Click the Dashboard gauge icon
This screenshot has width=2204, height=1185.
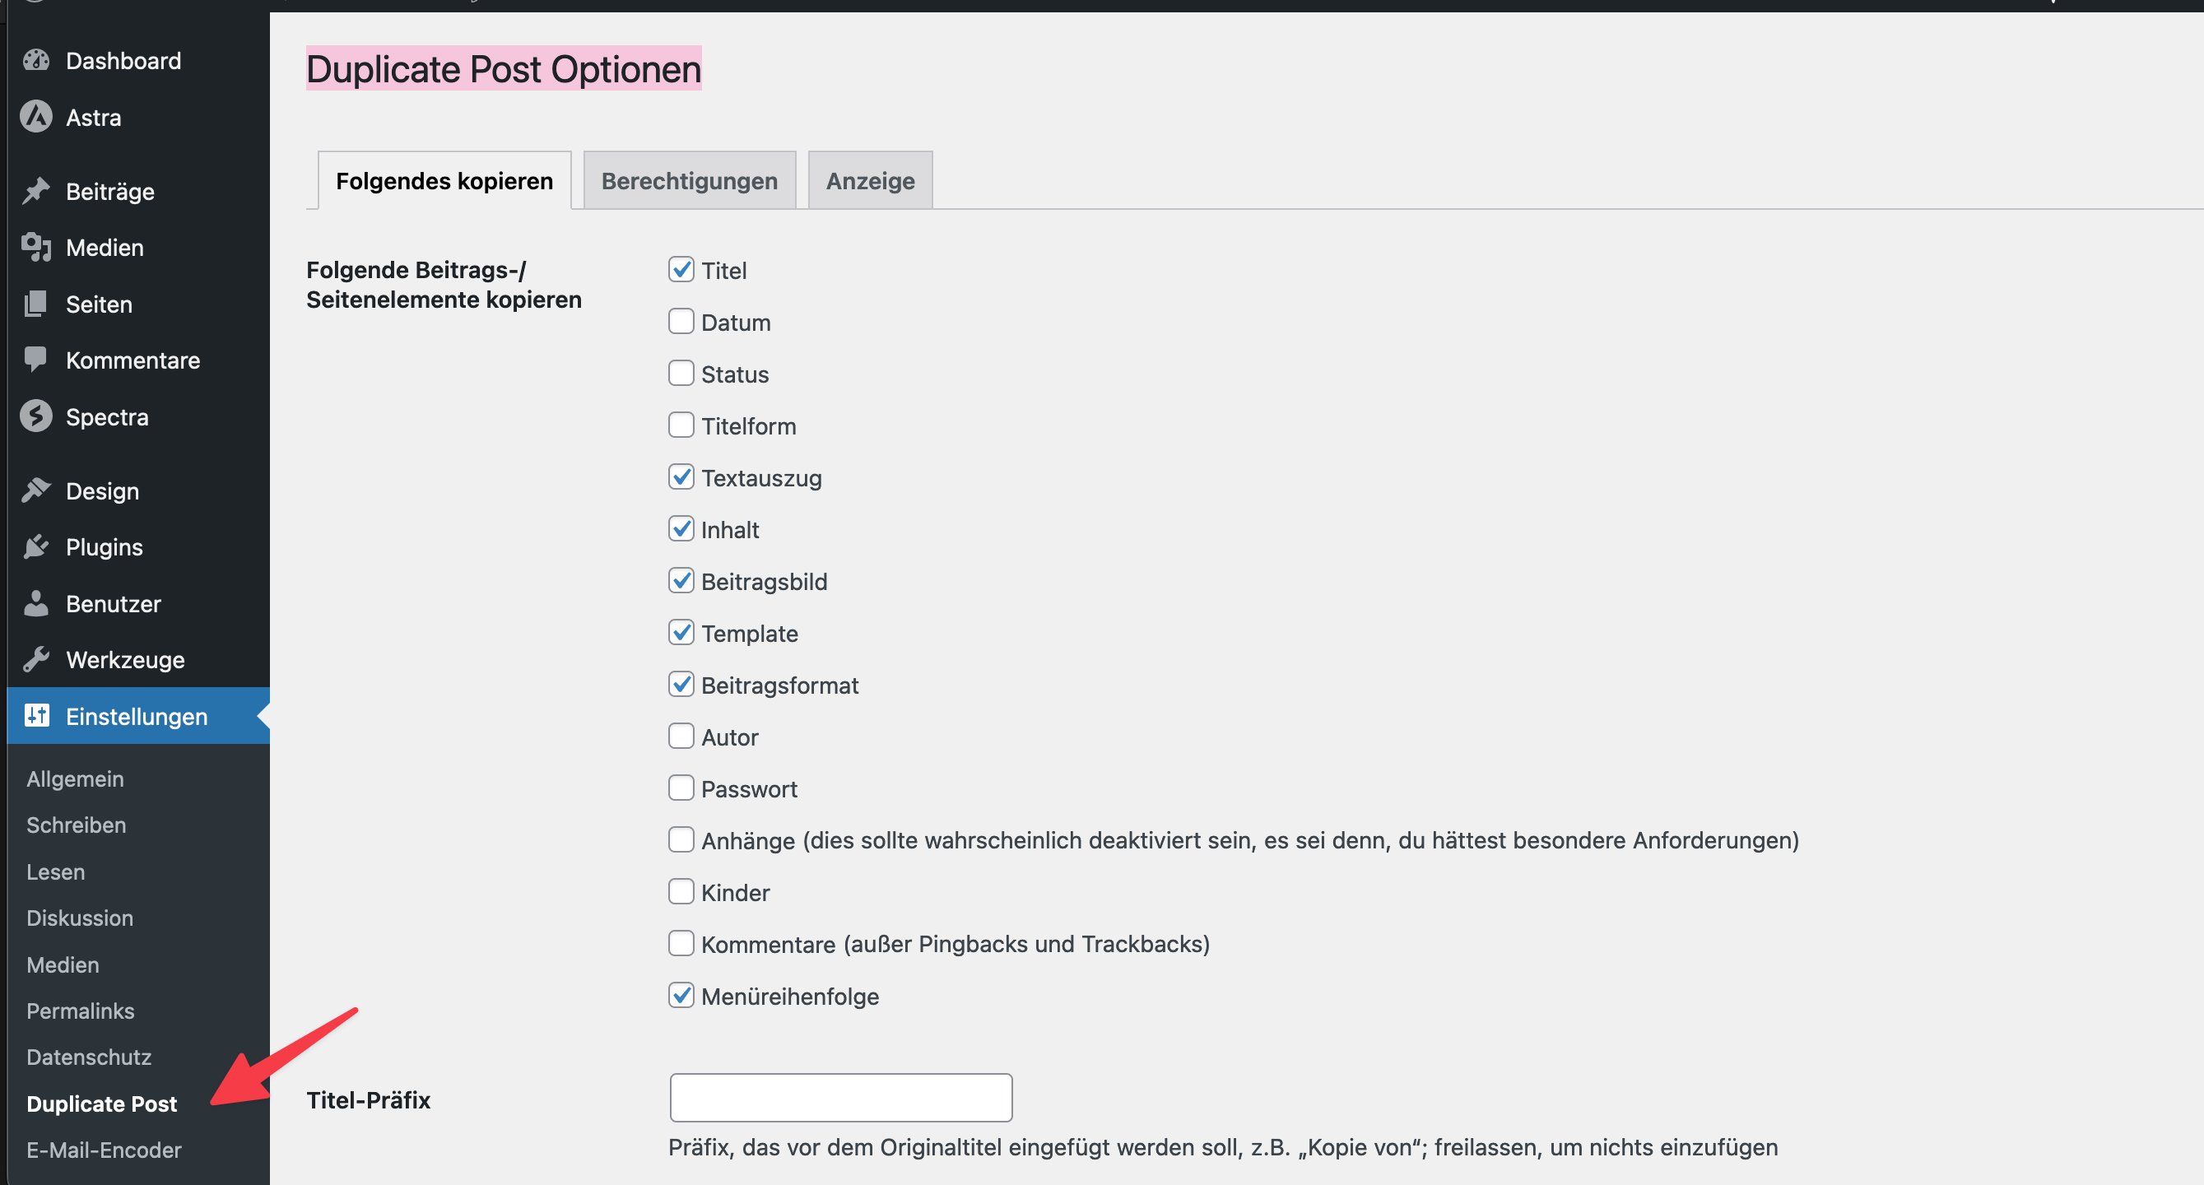click(36, 61)
